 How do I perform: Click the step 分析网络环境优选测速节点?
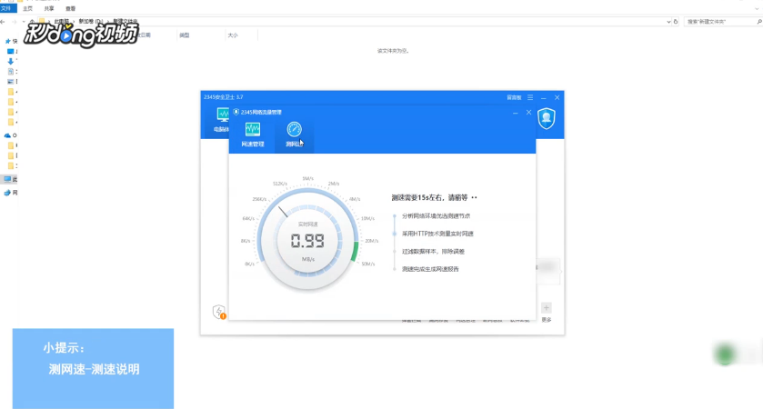click(436, 216)
